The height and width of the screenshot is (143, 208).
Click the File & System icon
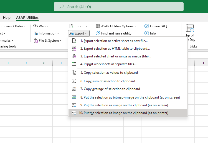pyautogui.click(x=35, y=40)
